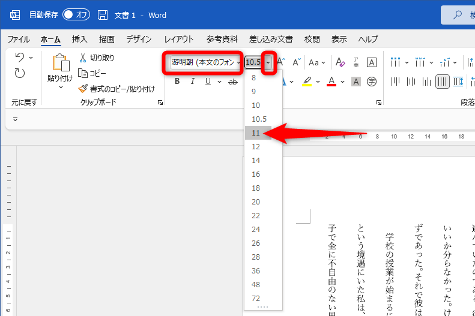475x316 pixels.
Task: Switch to the 描画 (Draw) tab
Action: [x=107, y=40]
